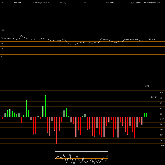Click the MR axis label -80
The image size is (165, 165).
[161, 140]
